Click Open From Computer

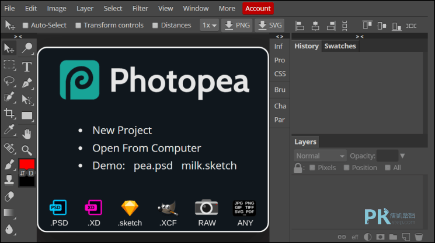click(147, 148)
